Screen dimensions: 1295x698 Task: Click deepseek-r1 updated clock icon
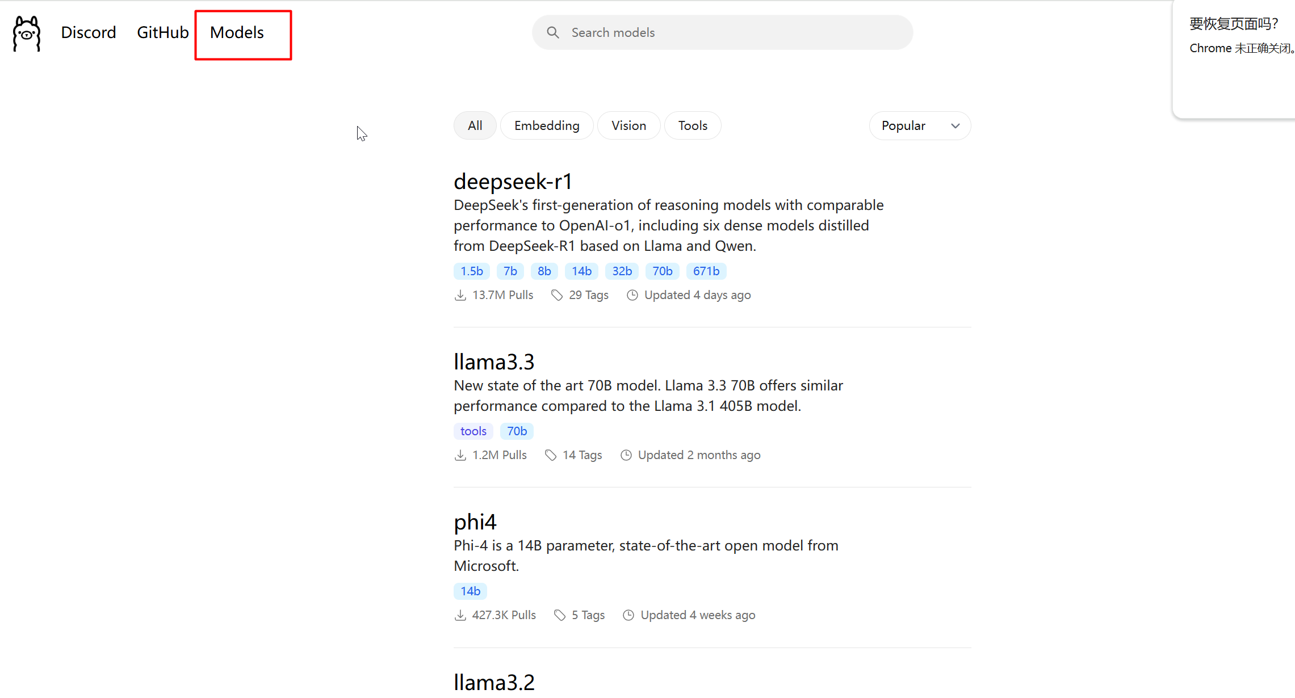tap(632, 296)
